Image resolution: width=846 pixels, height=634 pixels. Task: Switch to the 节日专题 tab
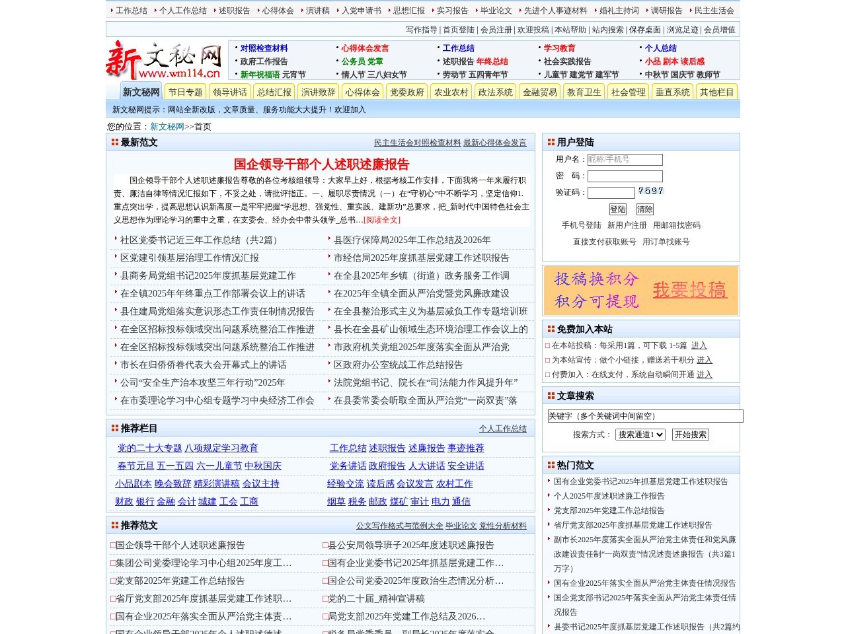click(185, 92)
